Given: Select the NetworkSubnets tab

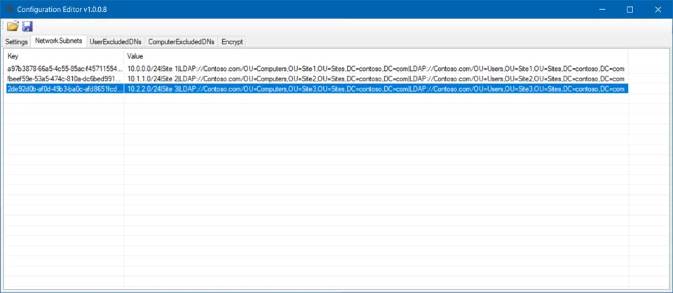Looking at the screenshot, I should point(58,41).
